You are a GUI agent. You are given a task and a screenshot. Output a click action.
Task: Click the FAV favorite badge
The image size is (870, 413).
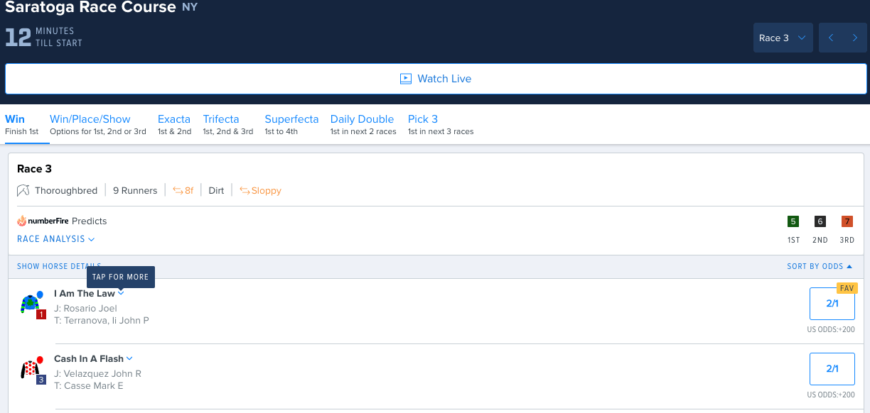(x=847, y=288)
